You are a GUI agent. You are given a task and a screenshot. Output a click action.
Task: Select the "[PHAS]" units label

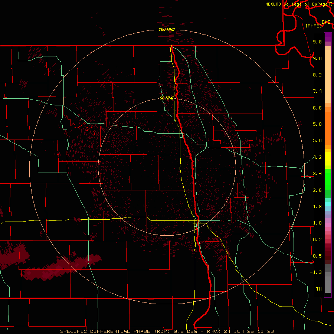click(314, 26)
